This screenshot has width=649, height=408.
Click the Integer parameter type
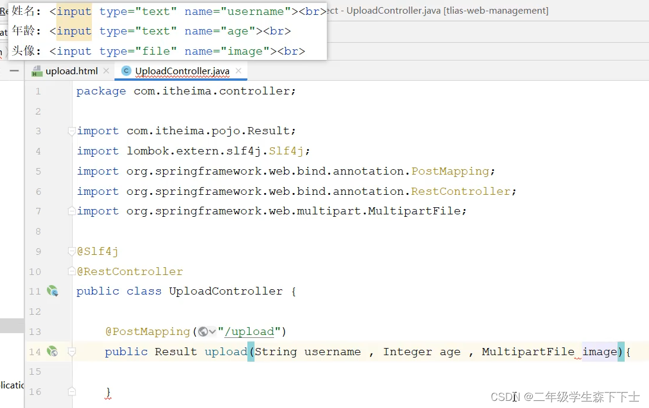[408, 352]
